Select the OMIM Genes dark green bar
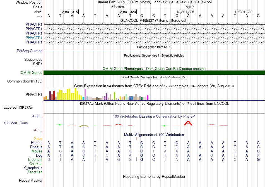This screenshot has width=265, height=187. point(154,72)
